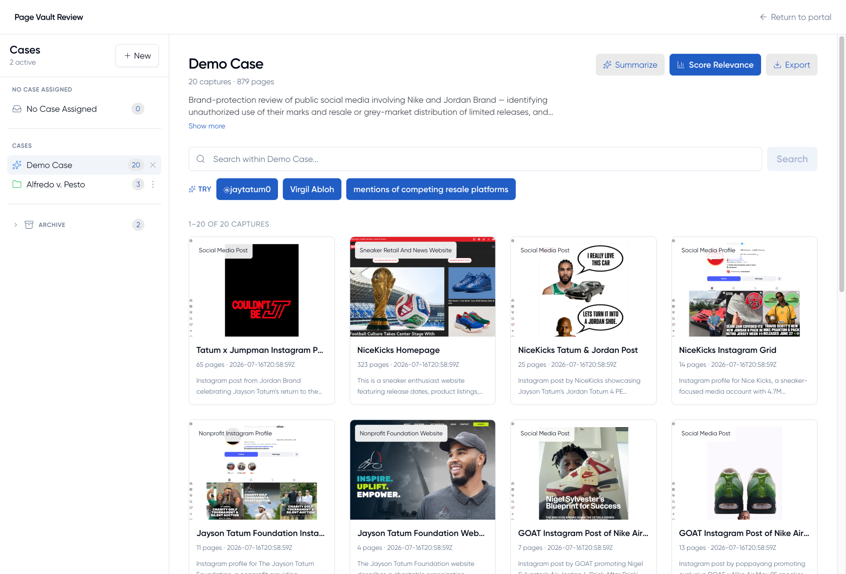Click the plus icon on New button
Screen dimensions: 846x574
[x=128, y=56]
